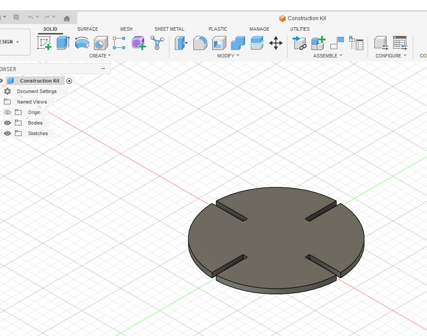Screen dimensions: 427x336
Task: Click the Configure model icon
Action: pos(381,43)
